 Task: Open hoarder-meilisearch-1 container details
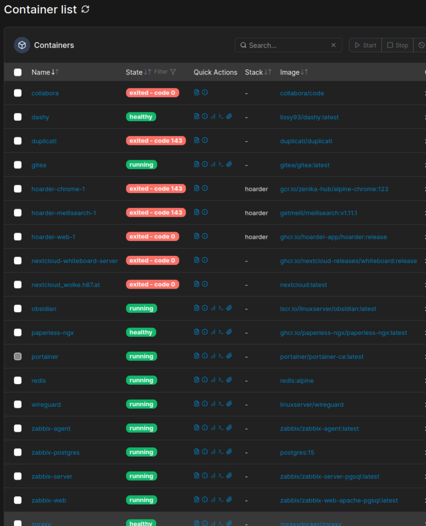click(64, 213)
